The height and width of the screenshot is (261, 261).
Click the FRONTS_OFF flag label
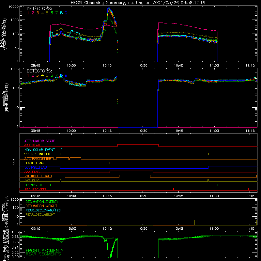[34, 185]
